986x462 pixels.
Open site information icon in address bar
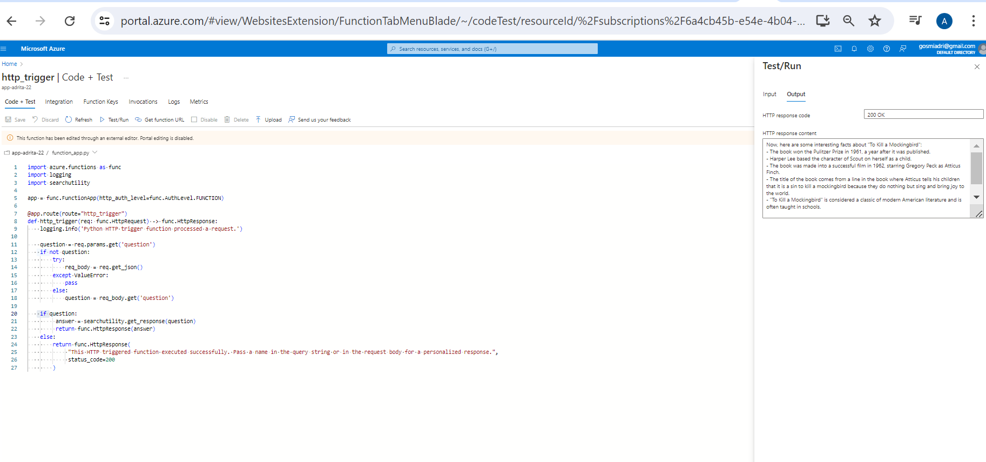pyautogui.click(x=105, y=21)
